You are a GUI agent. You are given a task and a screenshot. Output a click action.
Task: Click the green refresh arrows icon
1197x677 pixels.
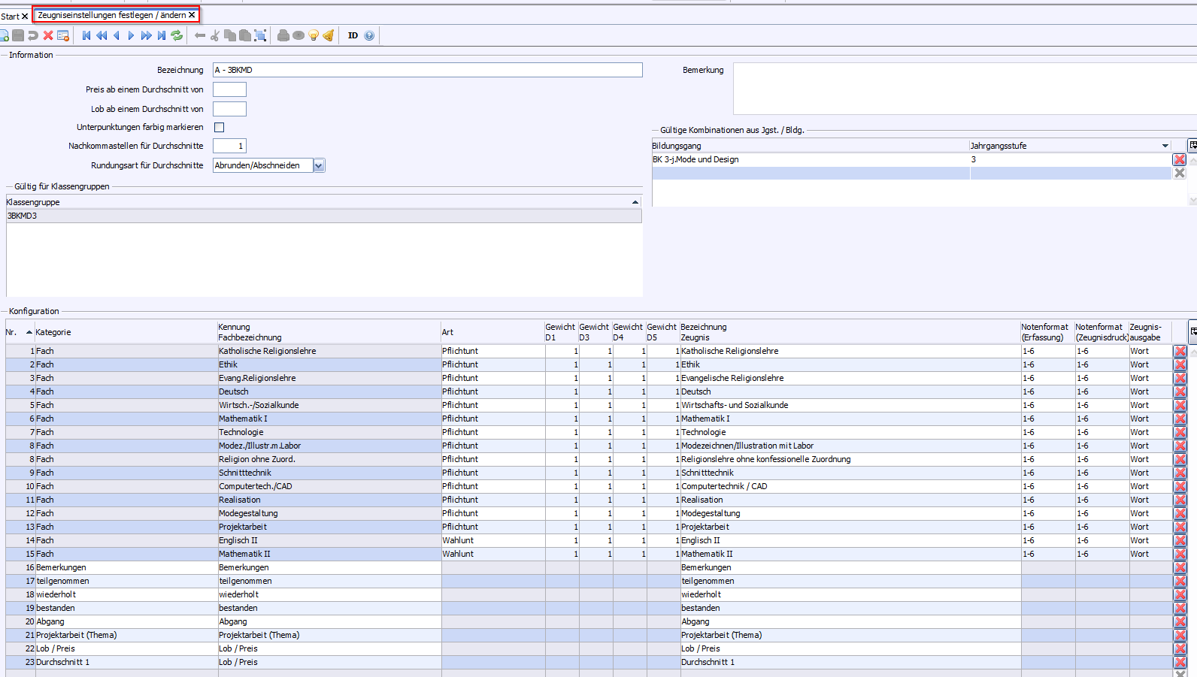tap(177, 35)
